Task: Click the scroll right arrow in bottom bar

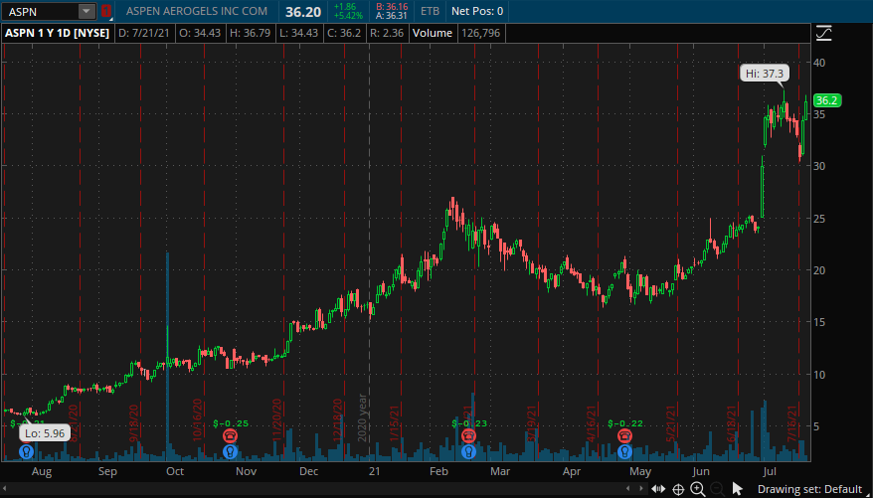Action: coord(641,489)
